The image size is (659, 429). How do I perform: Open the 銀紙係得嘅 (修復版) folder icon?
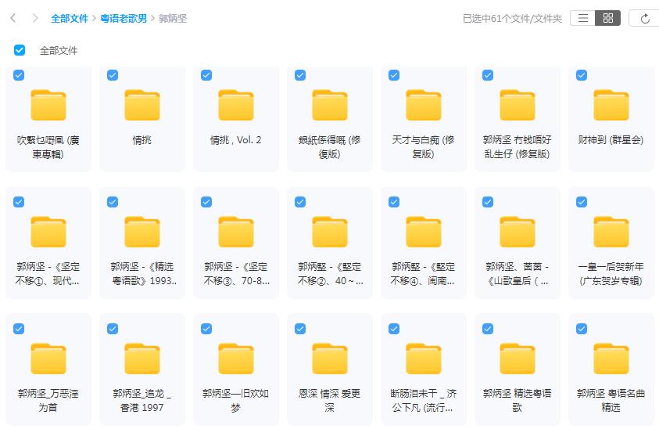tap(330, 105)
